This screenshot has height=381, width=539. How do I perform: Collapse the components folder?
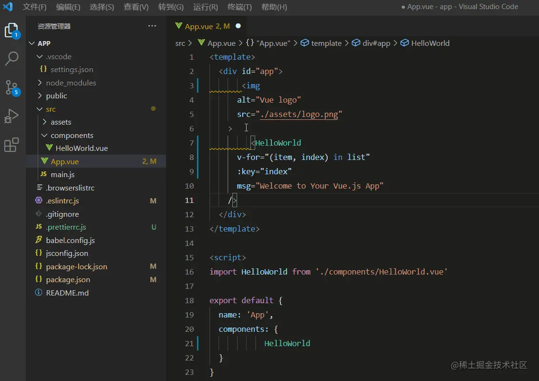coord(45,135)
